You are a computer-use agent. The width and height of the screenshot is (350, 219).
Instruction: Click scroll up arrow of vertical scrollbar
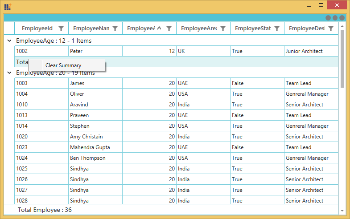click(342, 26)
